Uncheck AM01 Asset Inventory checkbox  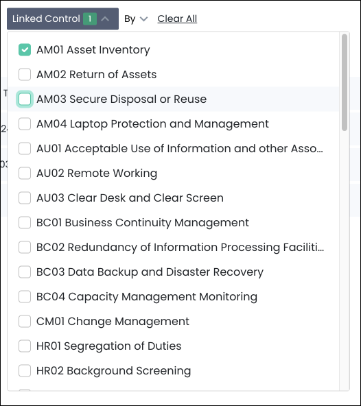(x=25, y=49)
